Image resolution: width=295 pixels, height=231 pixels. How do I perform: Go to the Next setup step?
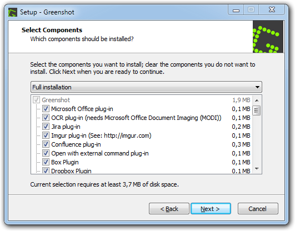click(211, 209)
